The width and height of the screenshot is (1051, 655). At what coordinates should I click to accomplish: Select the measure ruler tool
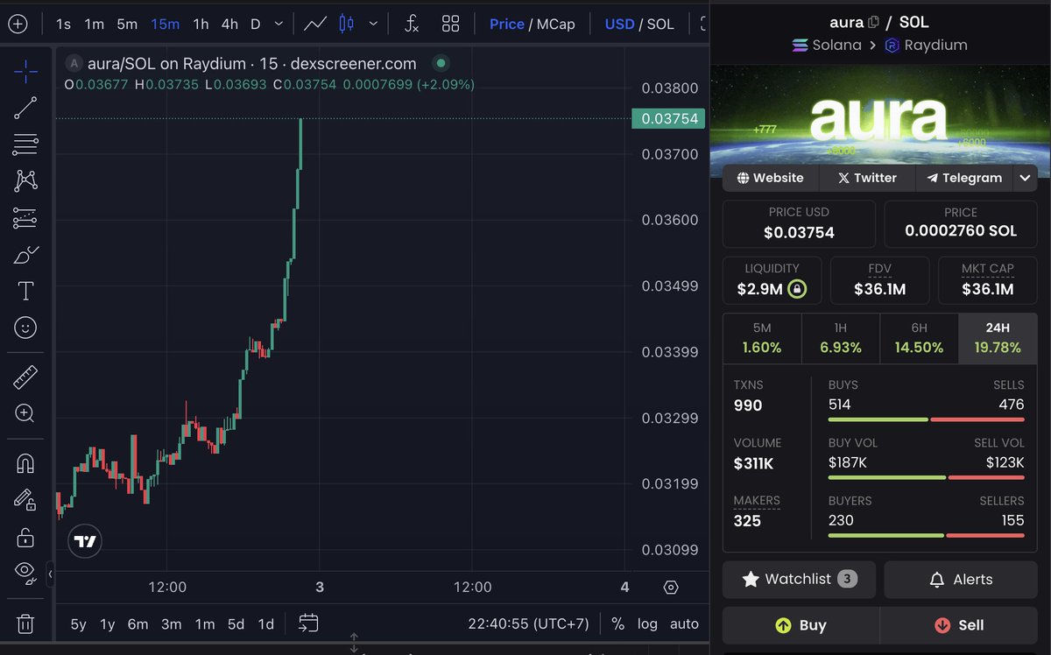[25, 377]
